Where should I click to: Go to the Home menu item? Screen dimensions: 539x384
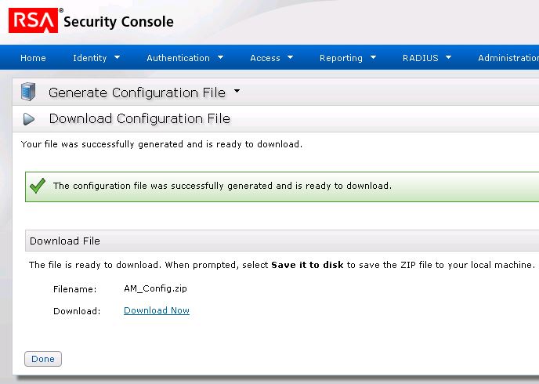pos(33,58)
